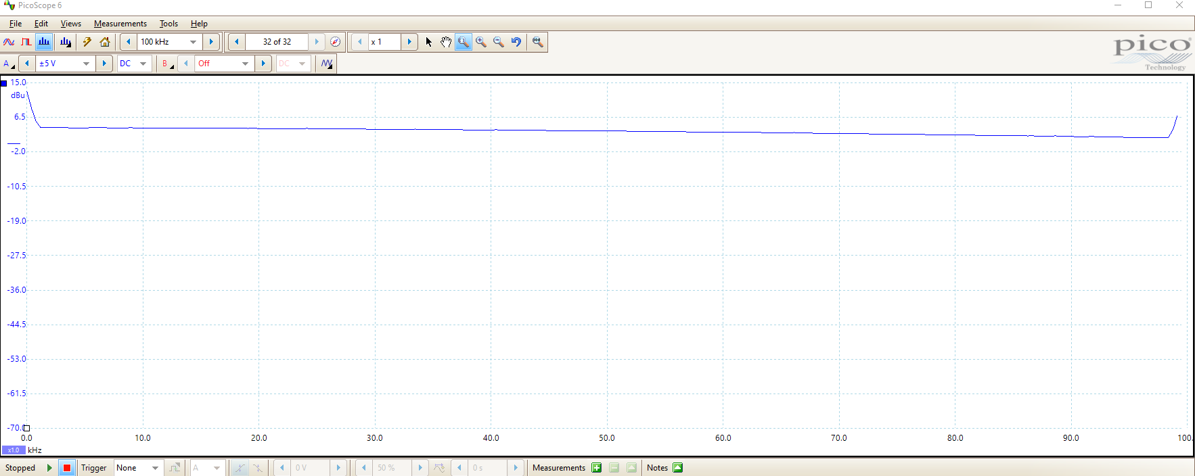Click Zoom to full view icon
The image size is (1195, 476).
[x=538, y=42]
